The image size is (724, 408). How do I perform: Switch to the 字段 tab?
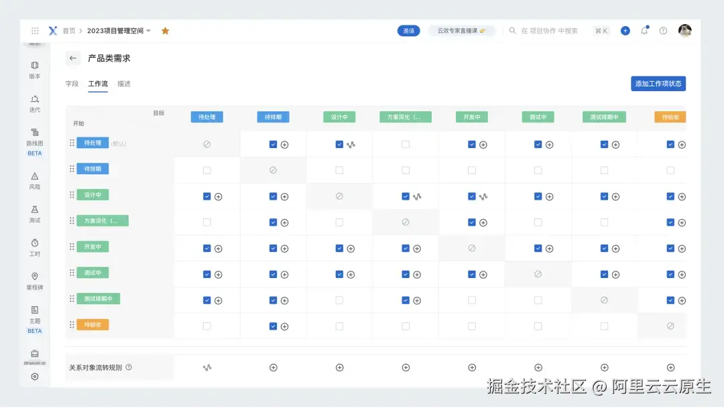(72, 83)
